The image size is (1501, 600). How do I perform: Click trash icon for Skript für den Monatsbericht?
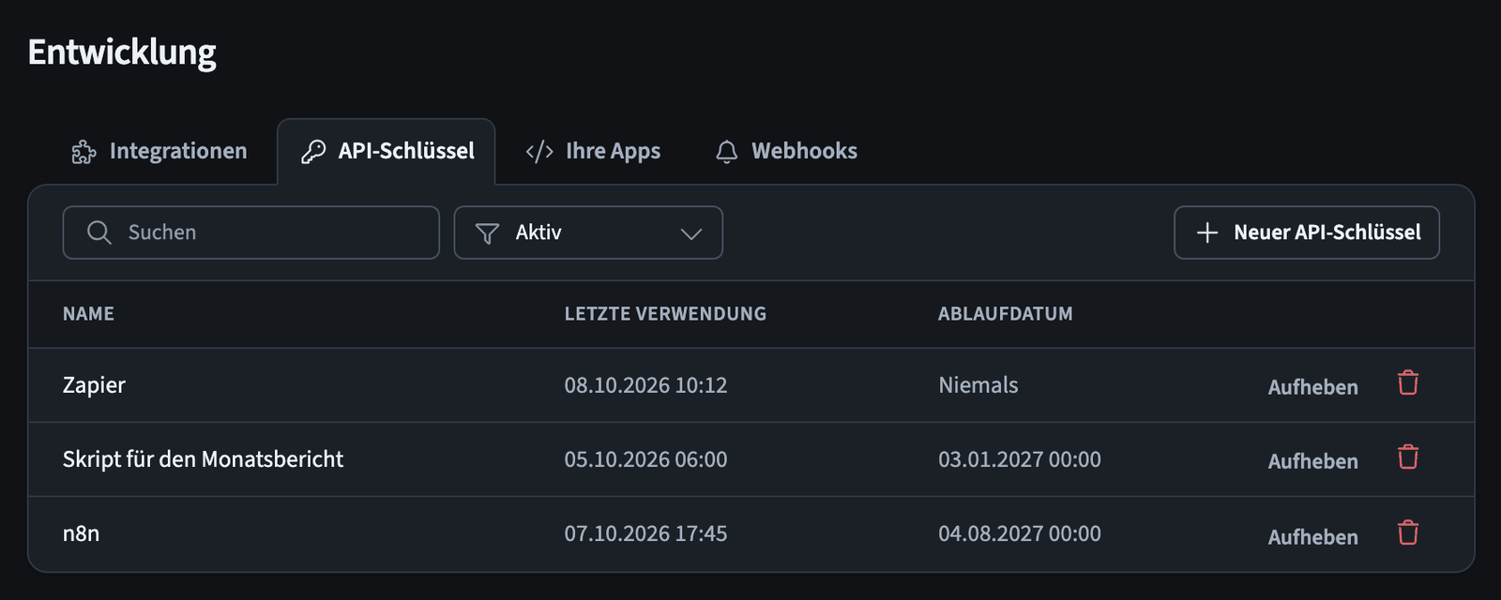pyautogui.click(x=1408, y=457)
